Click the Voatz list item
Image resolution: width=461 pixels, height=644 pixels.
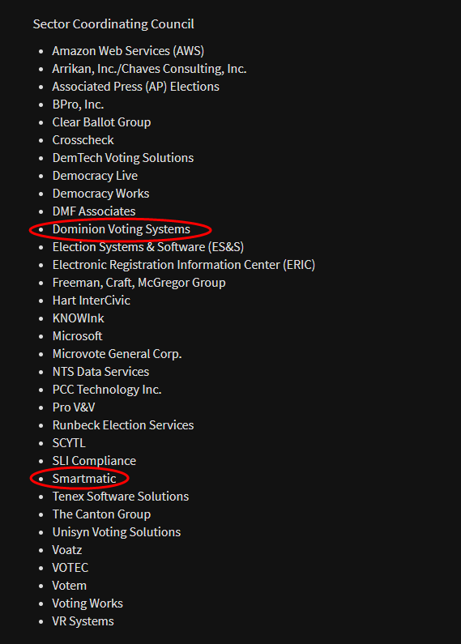[67, 549]
